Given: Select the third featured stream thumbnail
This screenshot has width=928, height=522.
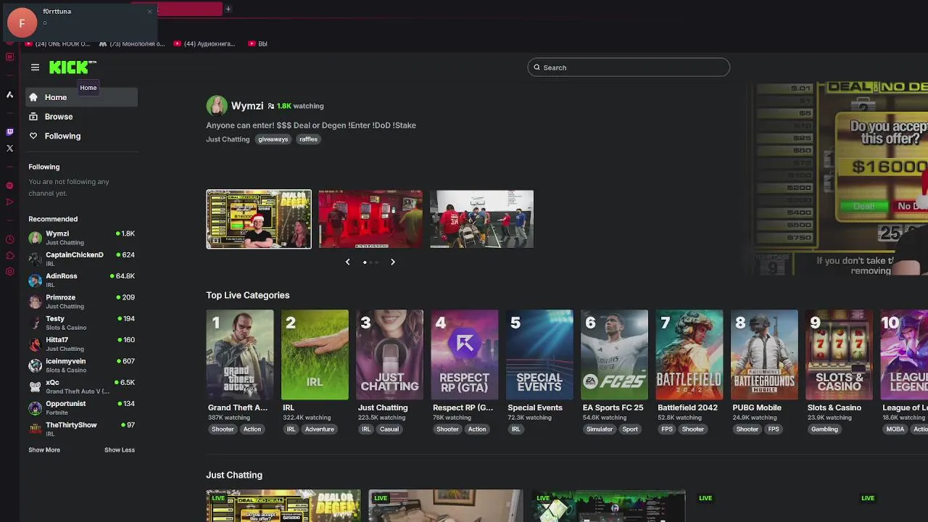Looking at the screenshot, I should click(x=481, y=219).
